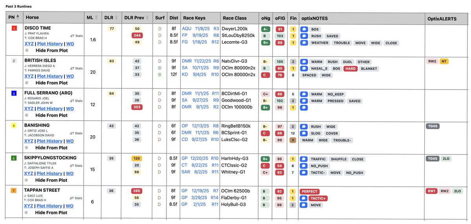Viewport: 471px width, 224px height.
Task: Click the A- oNg grade badge
Action: (x=266, y=29)
